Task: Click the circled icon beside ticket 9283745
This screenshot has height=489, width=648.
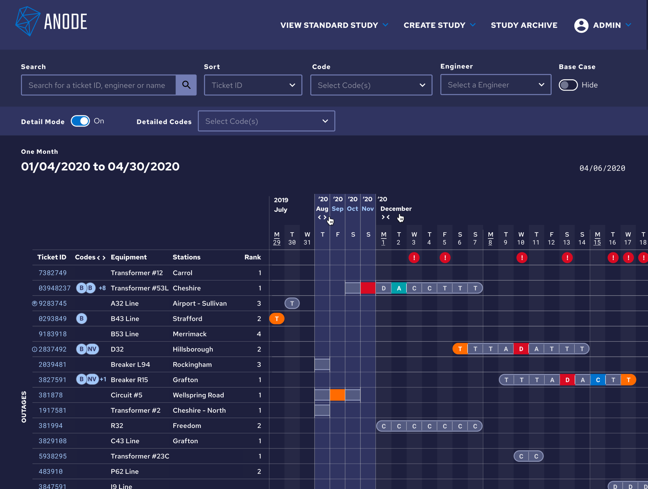Action: 35,303
